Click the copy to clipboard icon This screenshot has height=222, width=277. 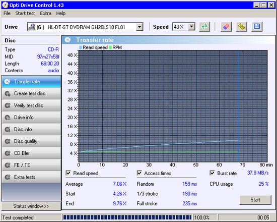coord(241,27)
